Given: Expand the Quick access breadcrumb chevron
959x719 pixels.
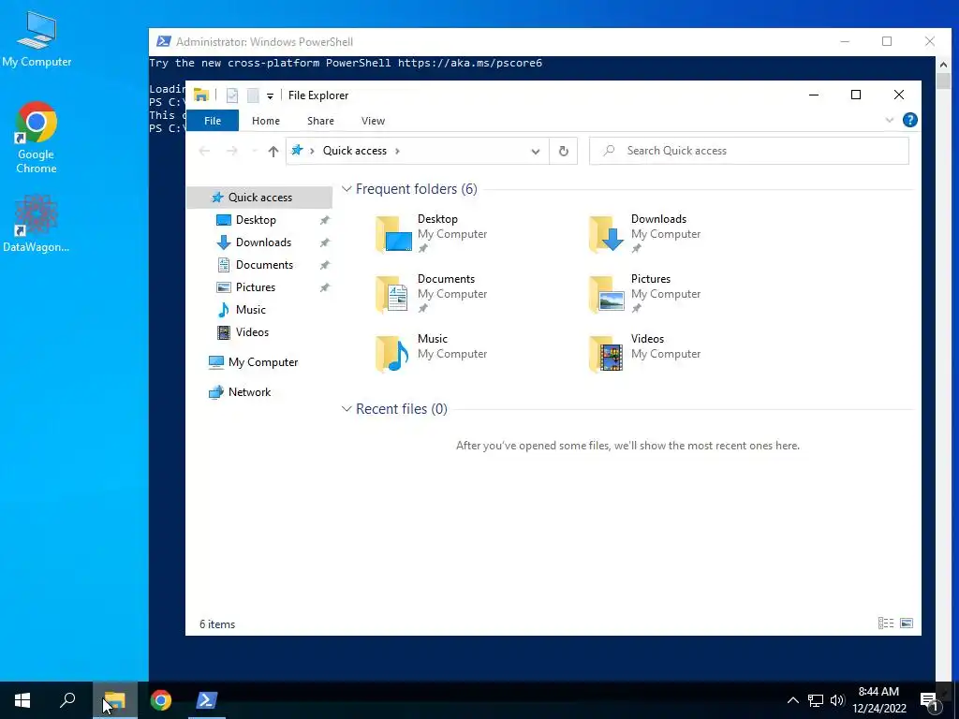Looking at the screenshot, I should [397, 151].
